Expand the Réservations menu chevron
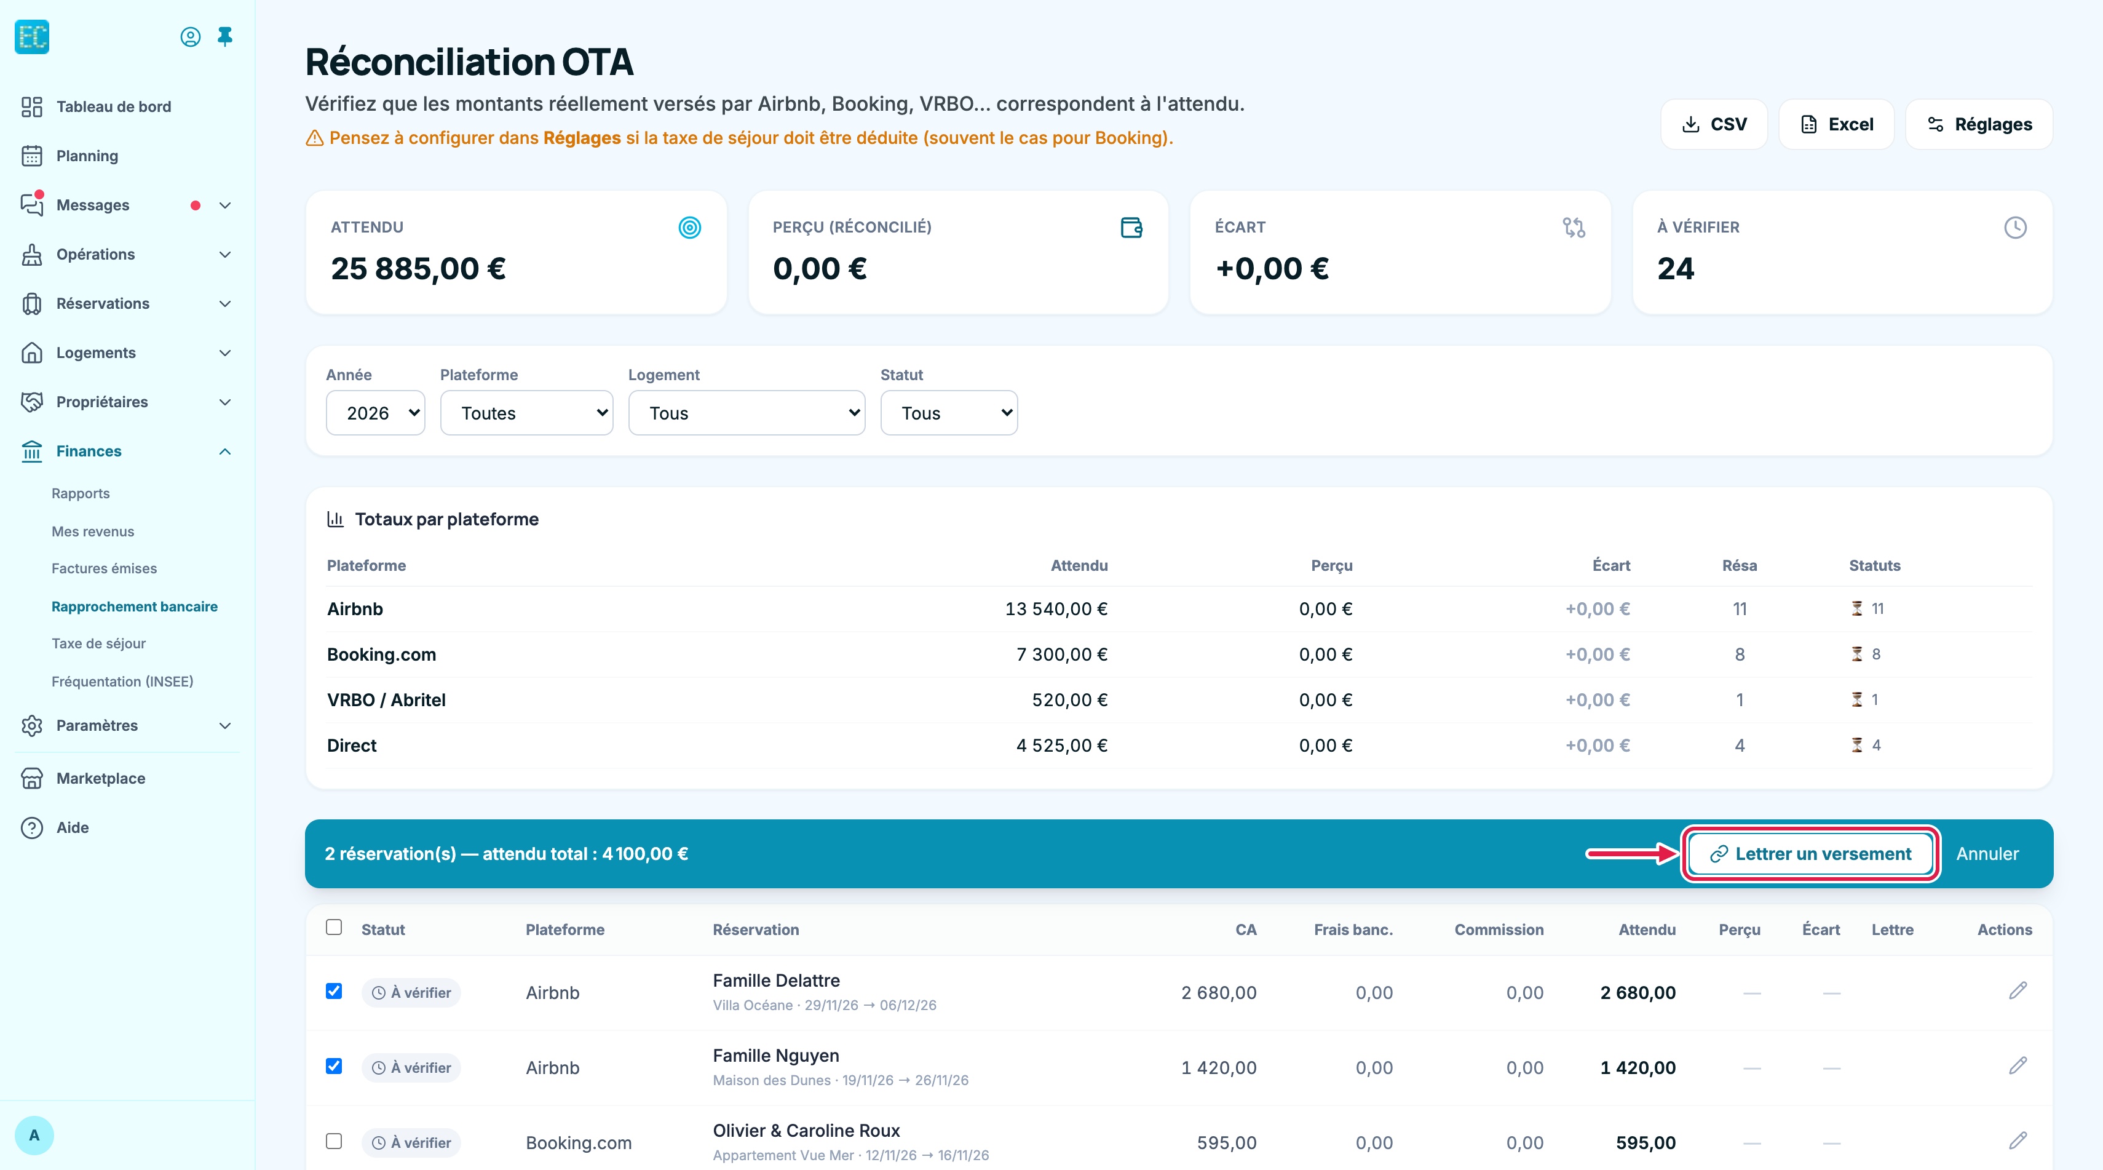Viewport: 2103px width, 1170px height. coord(225,304)
